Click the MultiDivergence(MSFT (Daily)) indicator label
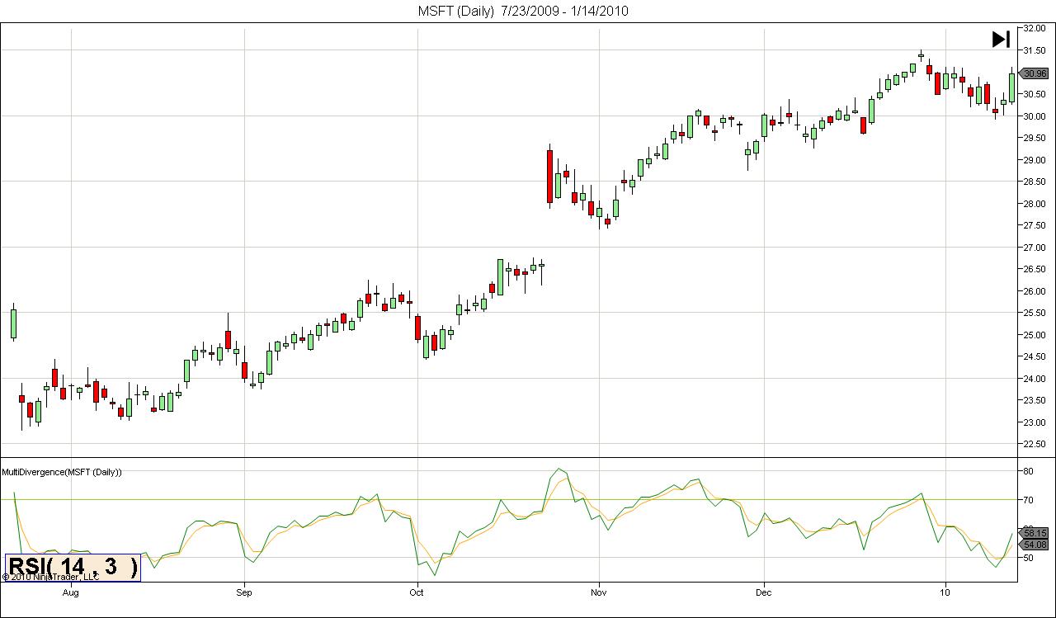 pyautogui.click(x=62, y=472)
